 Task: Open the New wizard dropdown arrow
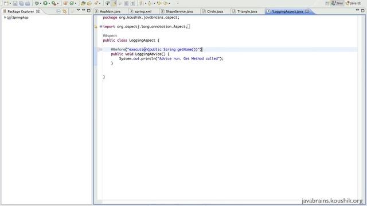click(x=10, y=3)
